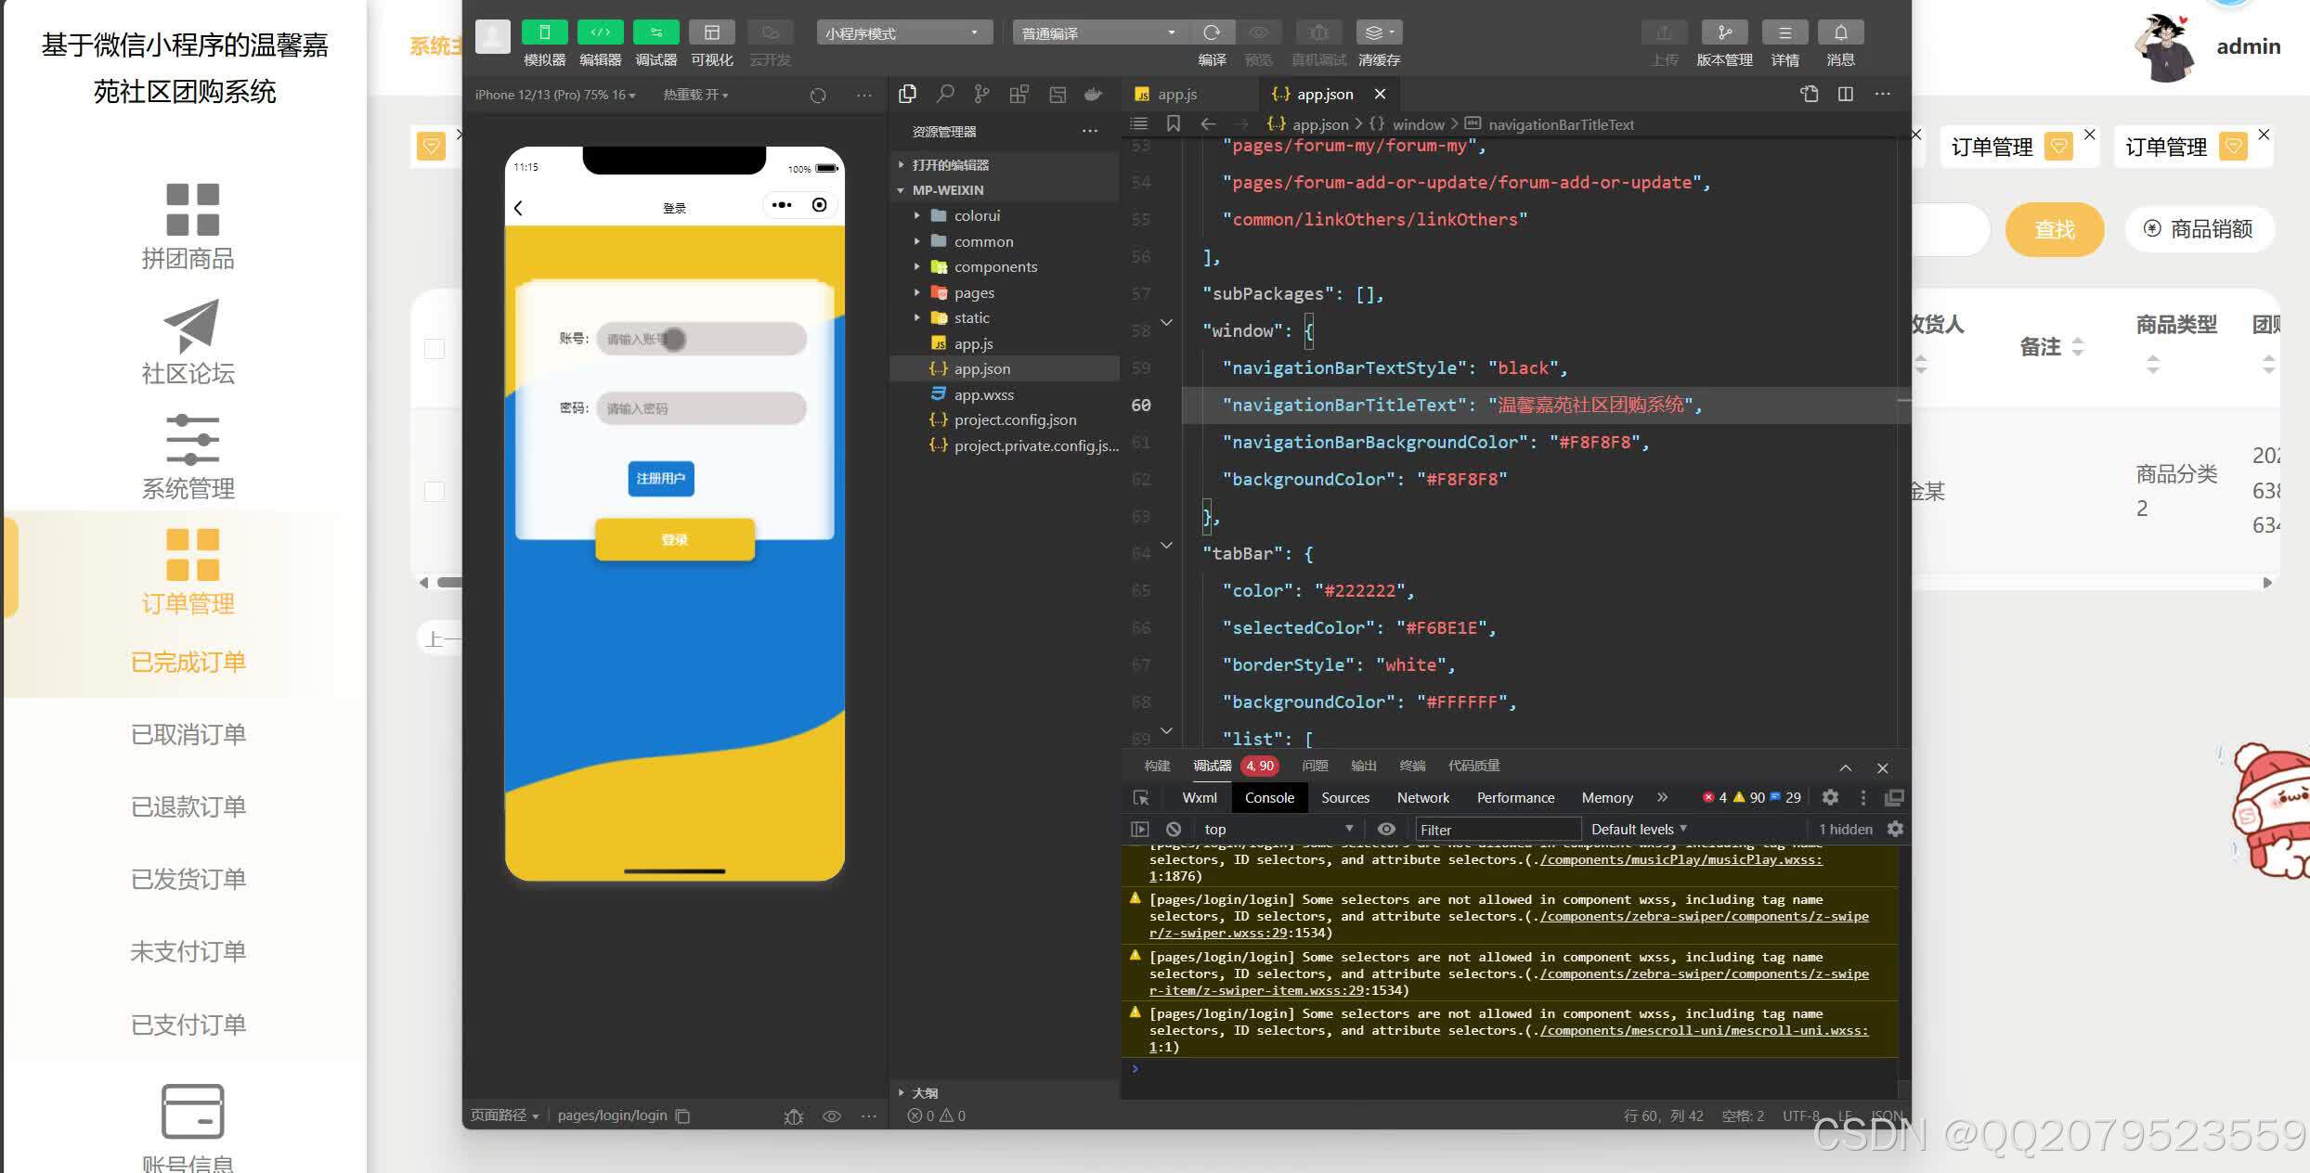Check the first table row checkbox
Viewport: 2310px width, 1173px height.
tap(435, 349)
